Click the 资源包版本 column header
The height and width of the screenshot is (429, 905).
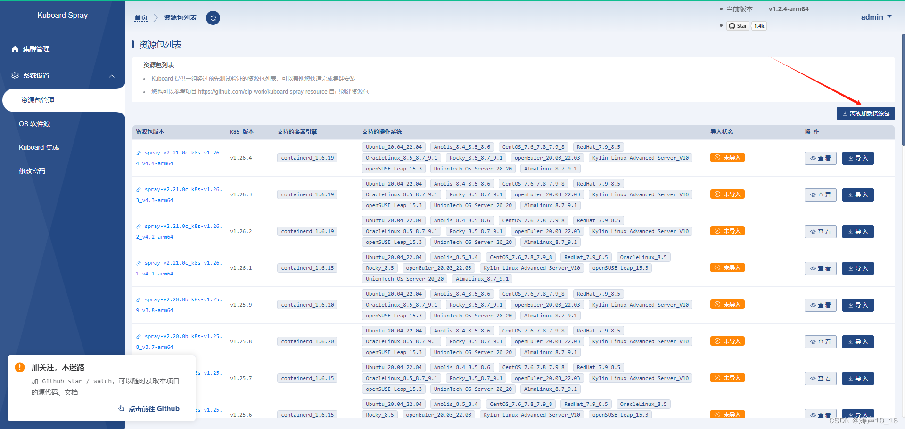[x=150, y=132]
